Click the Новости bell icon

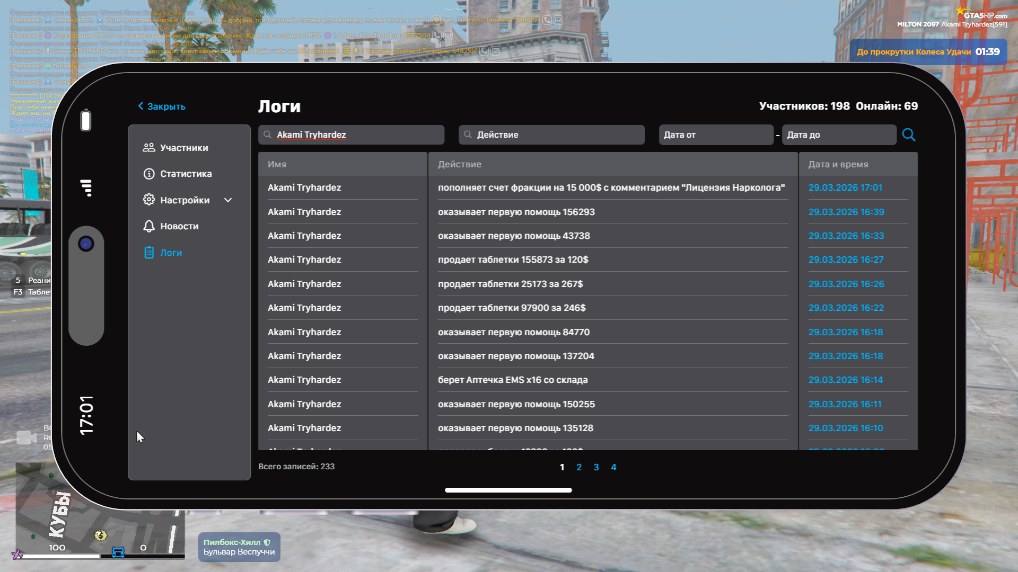(x=149, y=226)
